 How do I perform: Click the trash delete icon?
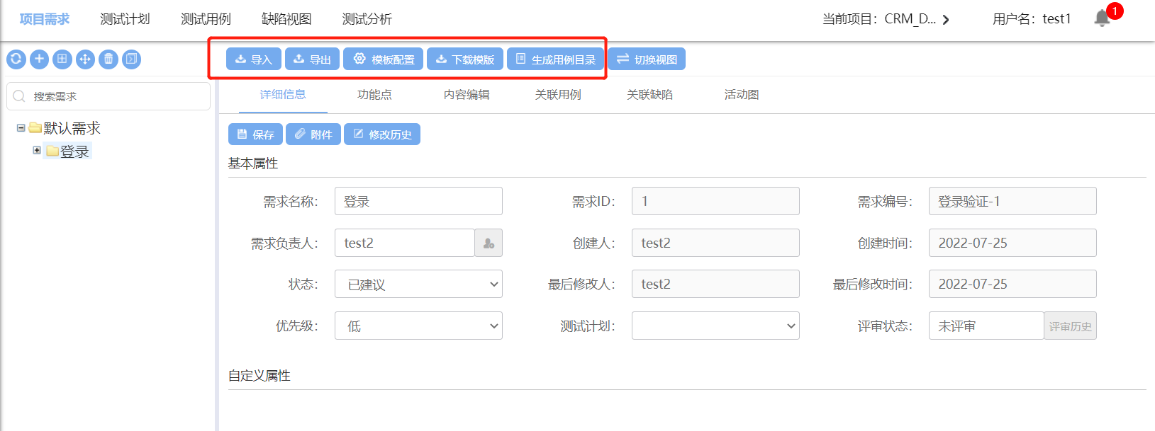click(x=108, y=59)
